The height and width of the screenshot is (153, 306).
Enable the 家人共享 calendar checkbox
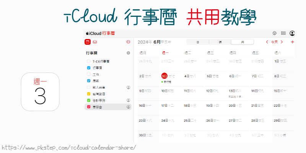point(89,88)
